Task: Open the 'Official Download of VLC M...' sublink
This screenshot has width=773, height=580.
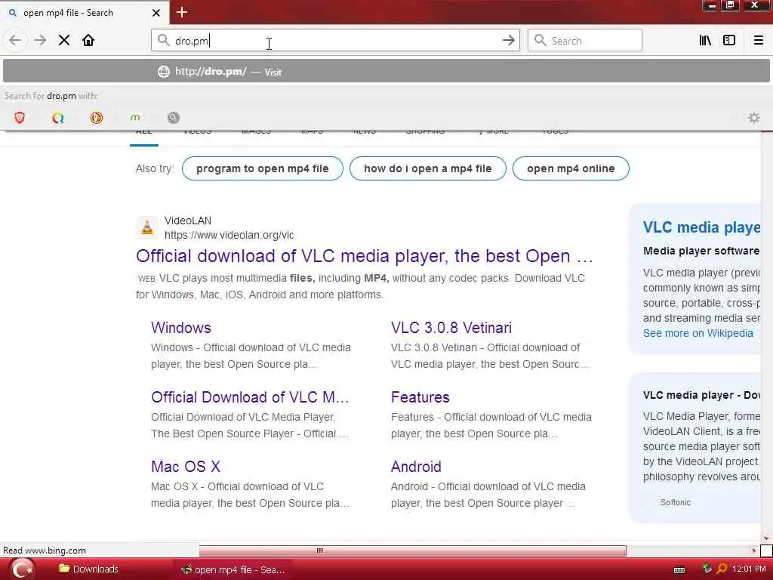Action: 250,397
